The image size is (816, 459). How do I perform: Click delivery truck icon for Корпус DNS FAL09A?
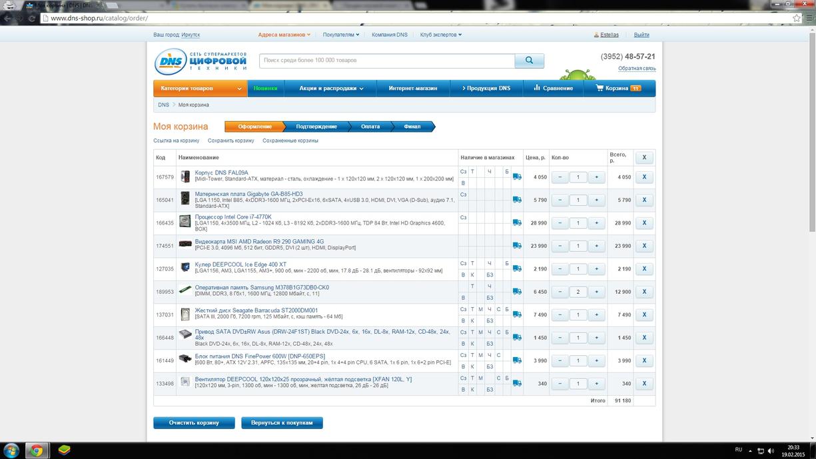(517, 177)
